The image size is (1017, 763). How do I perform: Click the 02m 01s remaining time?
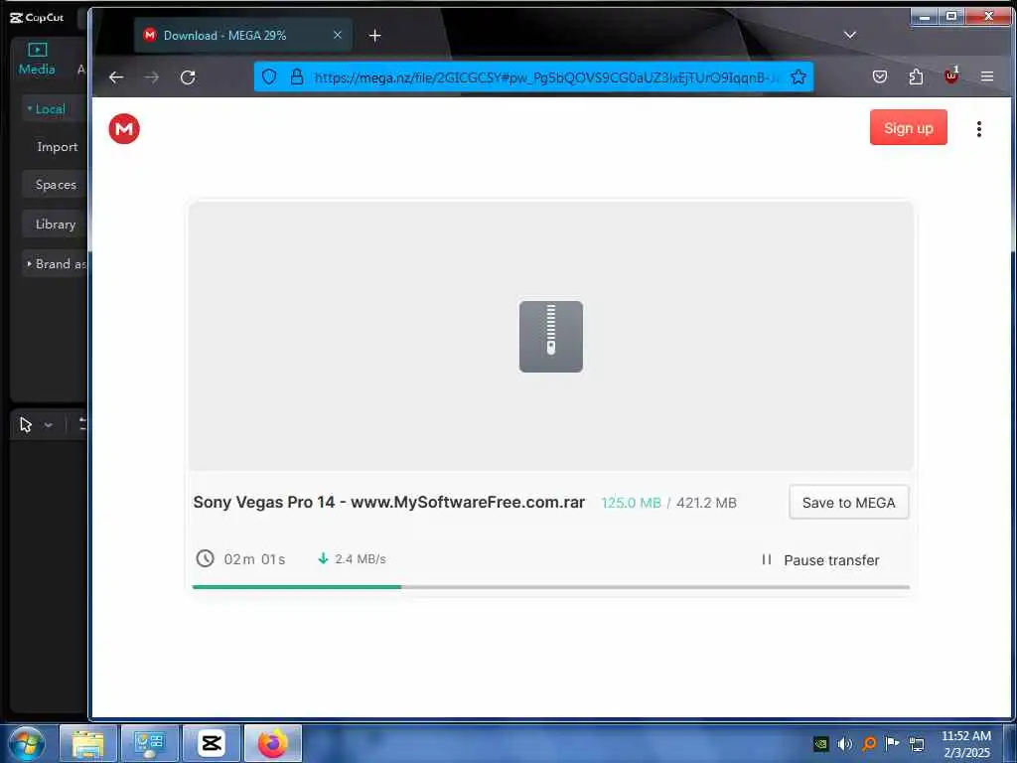pyautogui.click(x=254, y=559)
